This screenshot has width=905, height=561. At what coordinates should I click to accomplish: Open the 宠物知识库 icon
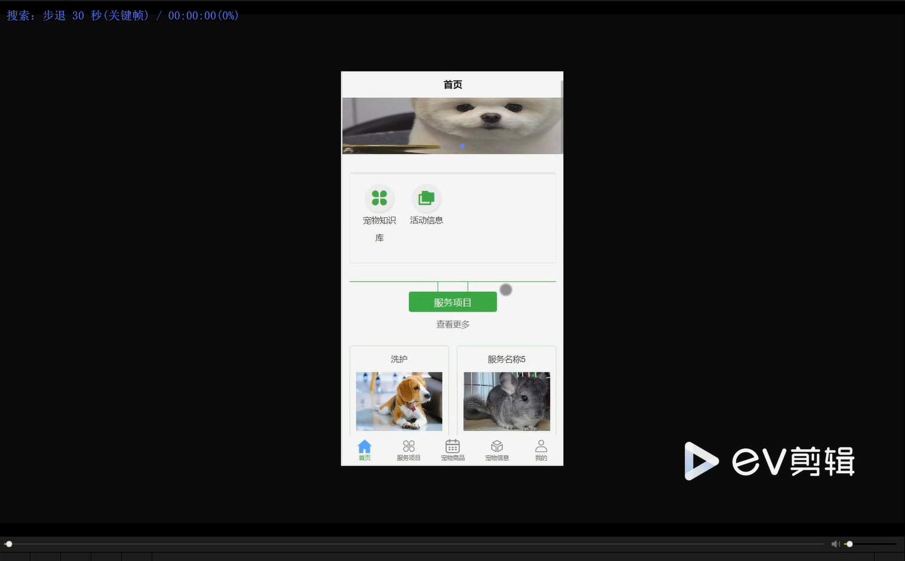379,198
